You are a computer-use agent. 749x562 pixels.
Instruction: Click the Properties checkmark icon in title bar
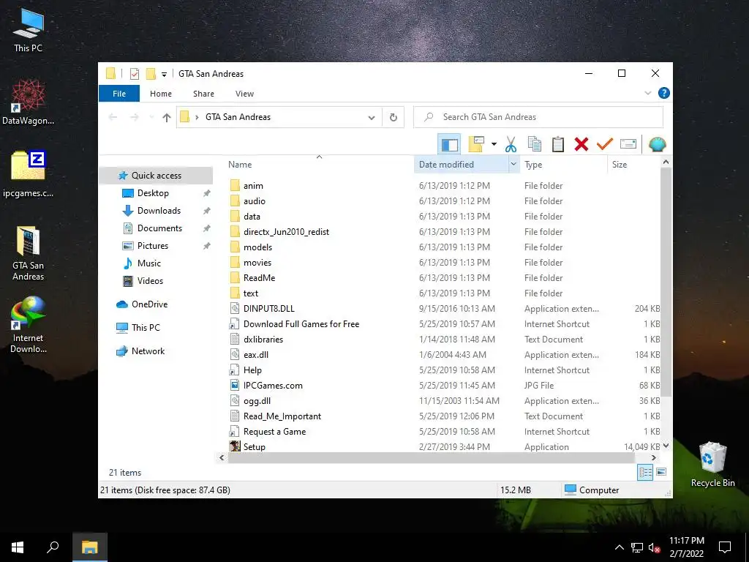click(x=135, y=74)
